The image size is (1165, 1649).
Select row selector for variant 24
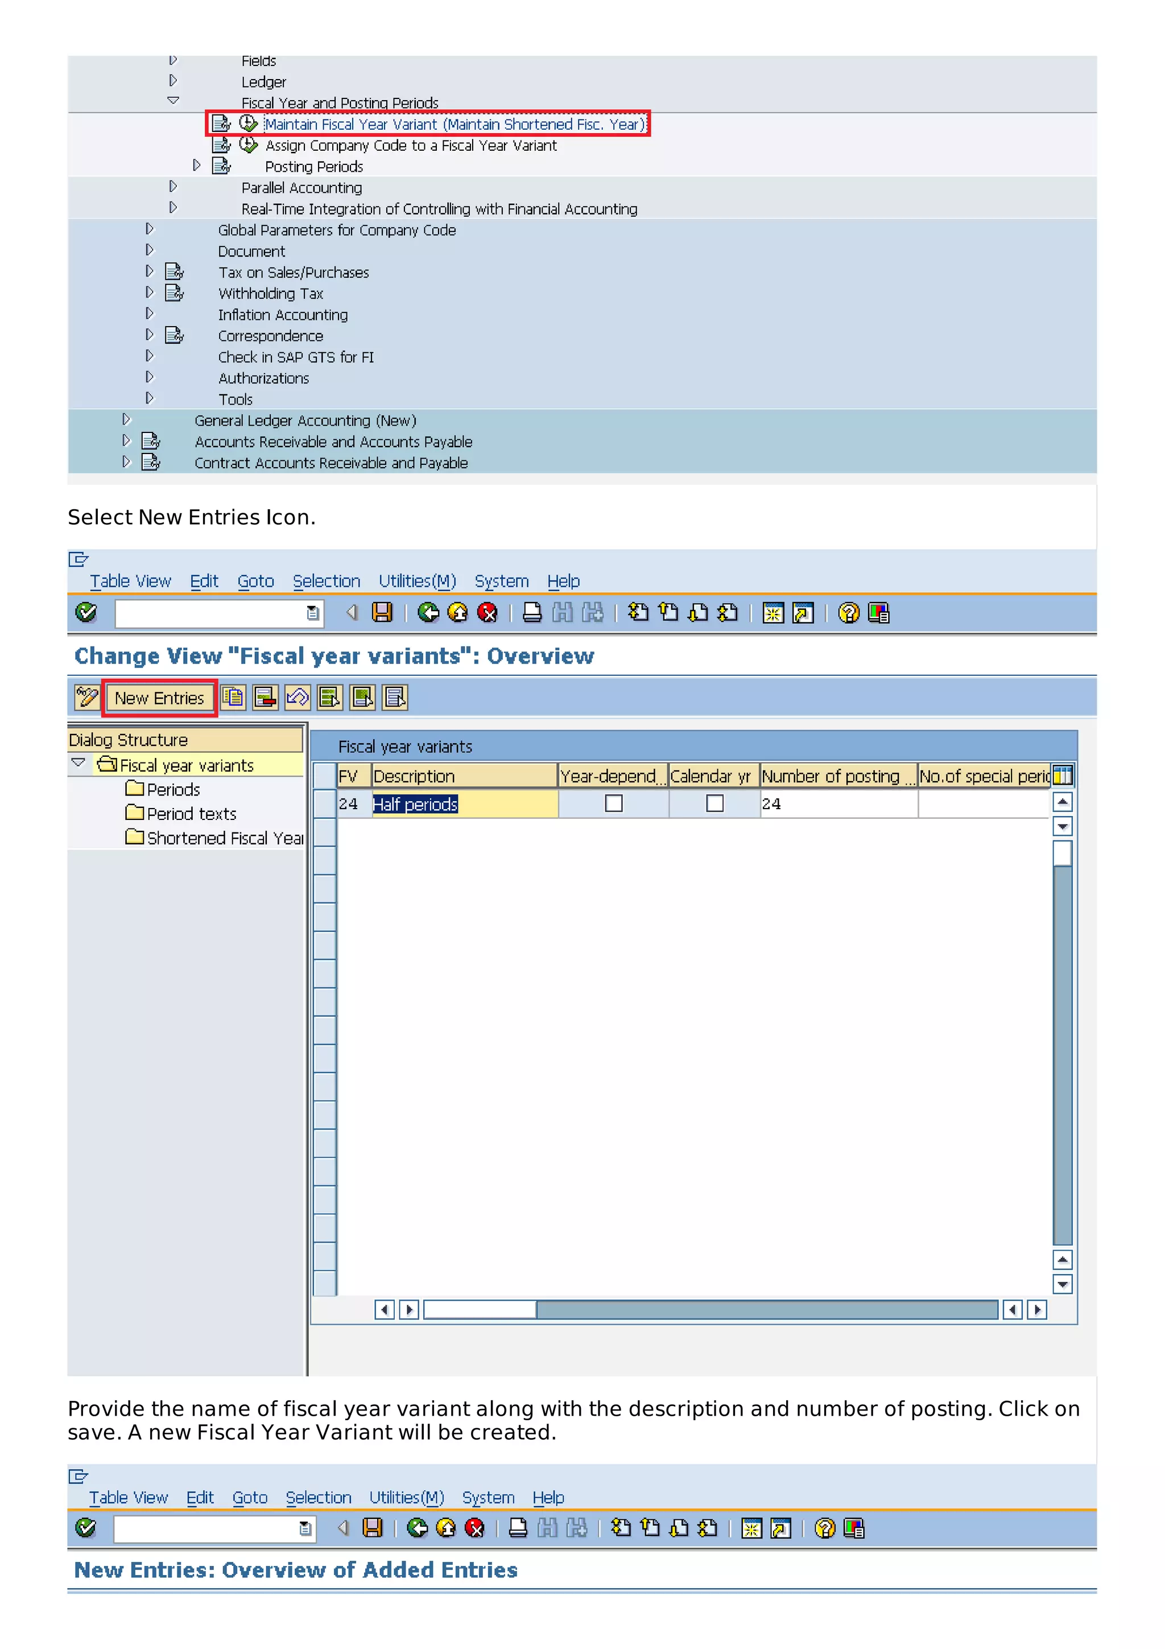tap(325, 803)
